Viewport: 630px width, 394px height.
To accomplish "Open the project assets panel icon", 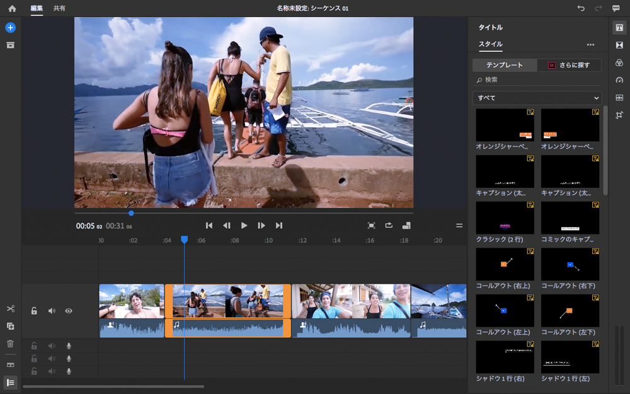I will (10, 45).
